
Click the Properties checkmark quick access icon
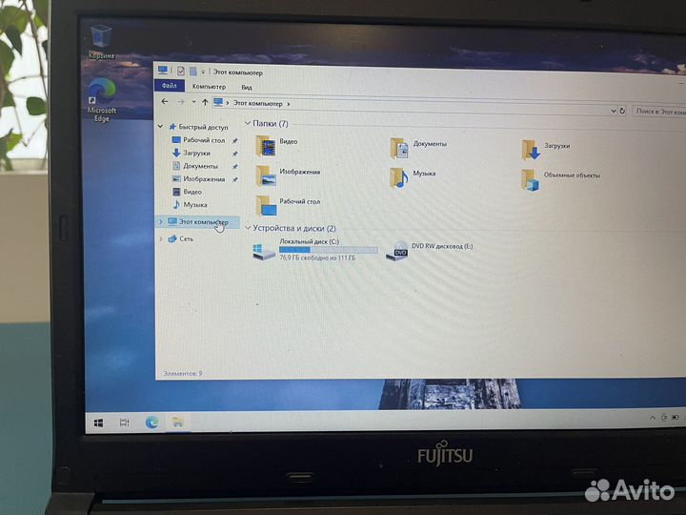181,71
